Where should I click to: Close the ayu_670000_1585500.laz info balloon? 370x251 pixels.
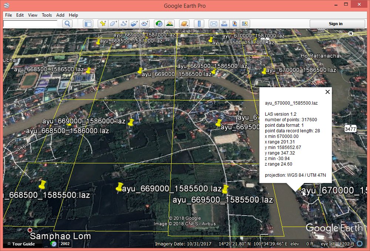click(327, 92)
